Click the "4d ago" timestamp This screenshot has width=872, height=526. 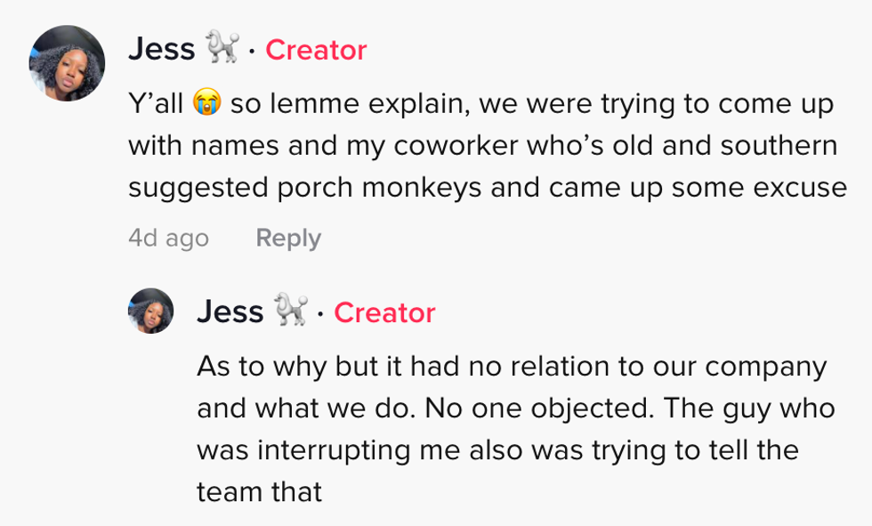coord(168,238)
